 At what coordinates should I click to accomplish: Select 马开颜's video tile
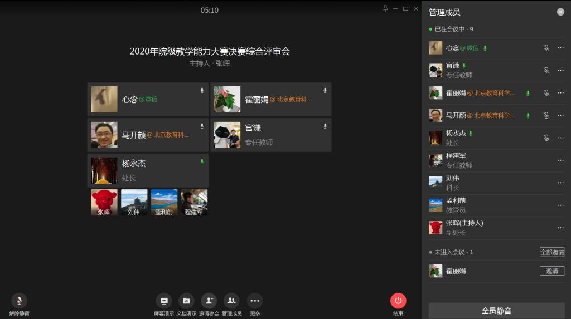(148, 135)
